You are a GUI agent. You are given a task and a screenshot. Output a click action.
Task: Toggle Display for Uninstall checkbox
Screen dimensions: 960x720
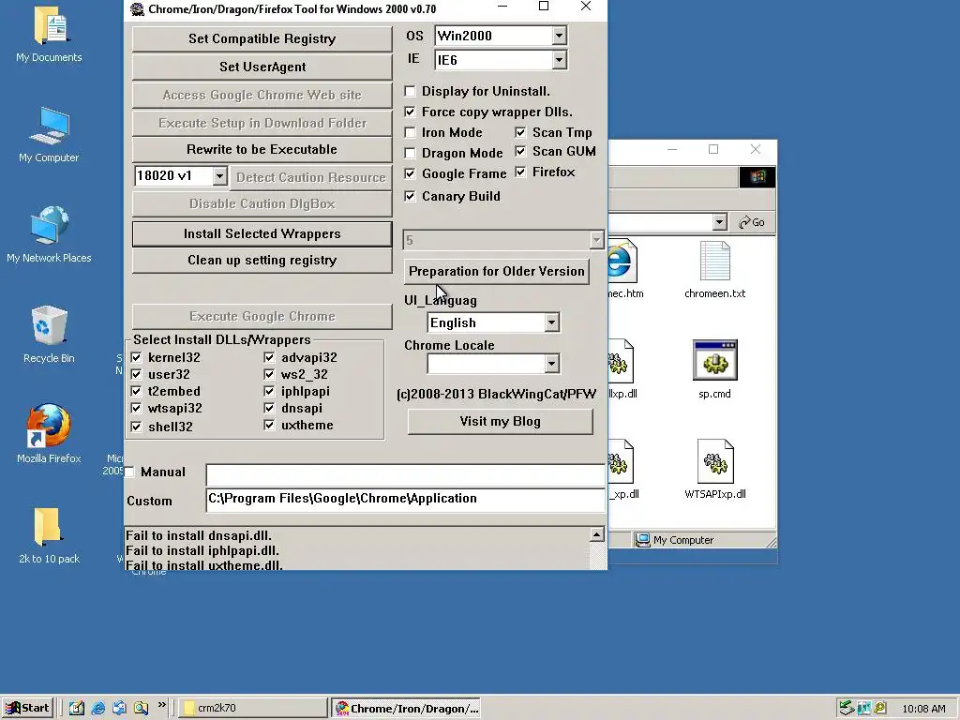click(411, 92)
